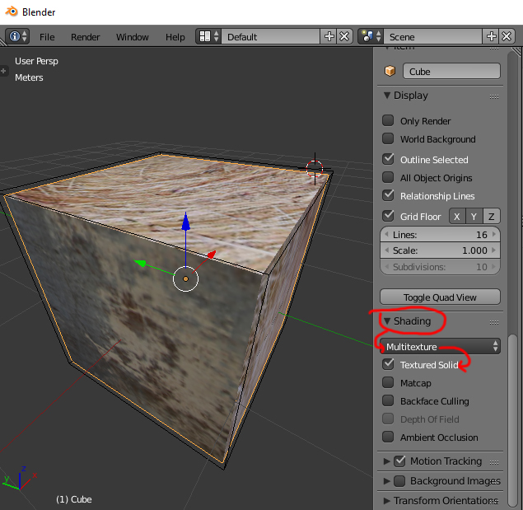Screen dimensions: 523x510
Task: Open the Multitexture shading dropdown
Action: 440,346
